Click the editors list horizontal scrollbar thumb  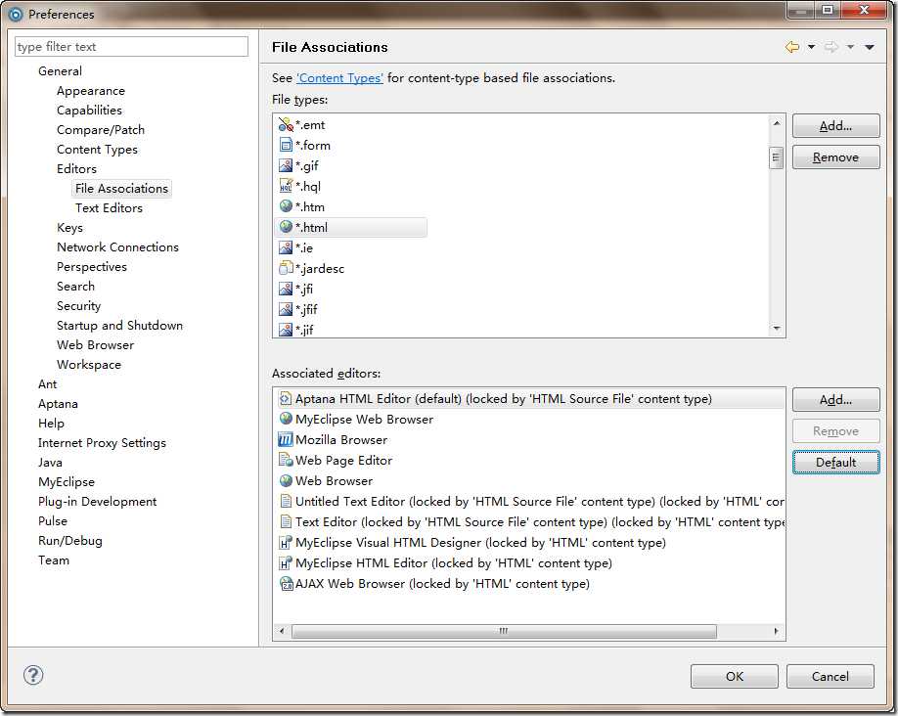(x=504, y=631)
